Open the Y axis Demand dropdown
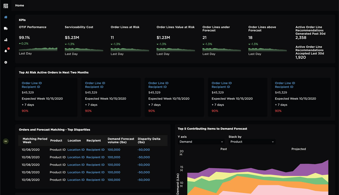This screenshot has height=195, width=339. coord(201,142)
